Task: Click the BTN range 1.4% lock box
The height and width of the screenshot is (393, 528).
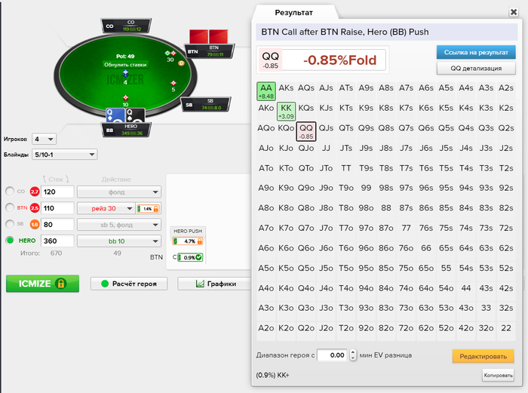Action: click(148, 208)
